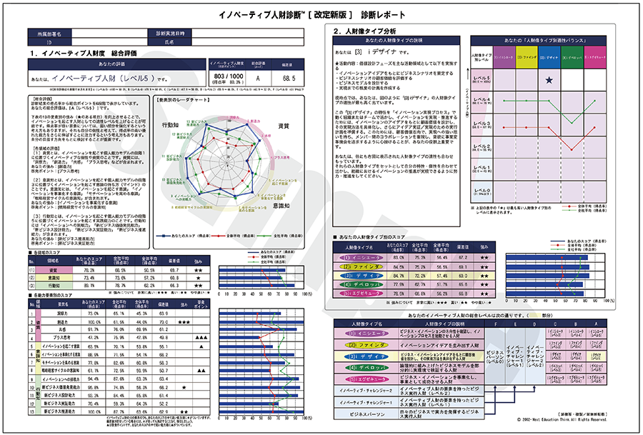Click the magenta エグゼキュータ column header in balance chart
The image size is (643, 435).
pos(594,57)
